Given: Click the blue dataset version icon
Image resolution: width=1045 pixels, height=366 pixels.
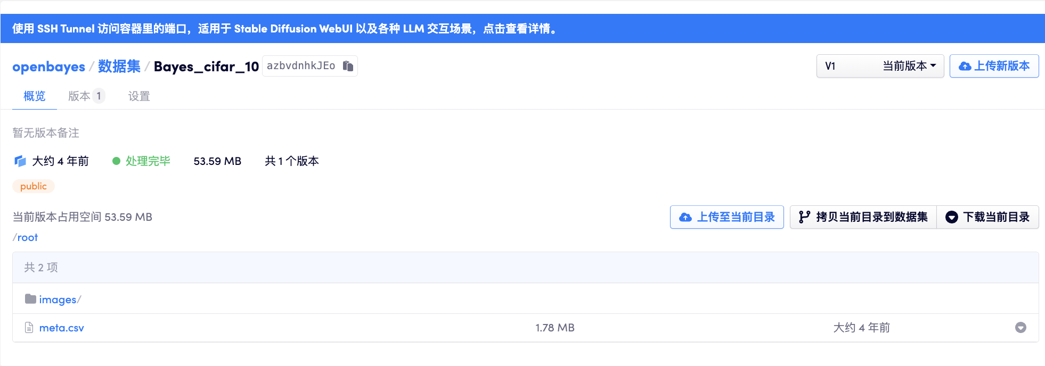Looking at the screenshot, I should click(x=20, y=161).
